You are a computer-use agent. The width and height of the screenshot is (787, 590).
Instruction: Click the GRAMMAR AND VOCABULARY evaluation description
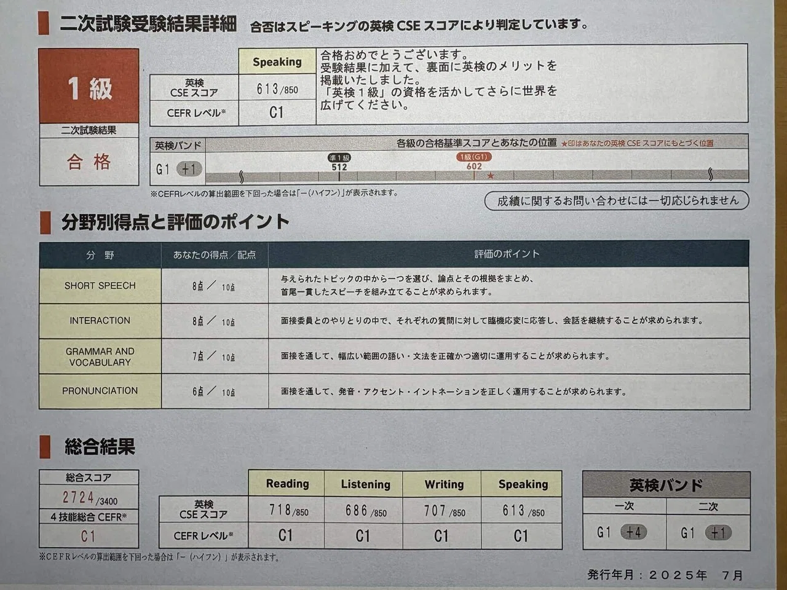446,355
